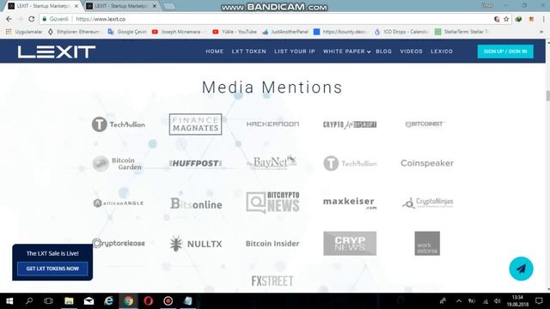
Task: Open the Google Çeviri bookmark
Action: (127, 32)
